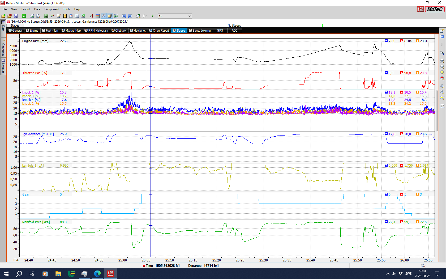Select the Lambda 1 channel label

pyautogui.click(x=33, y=166)
